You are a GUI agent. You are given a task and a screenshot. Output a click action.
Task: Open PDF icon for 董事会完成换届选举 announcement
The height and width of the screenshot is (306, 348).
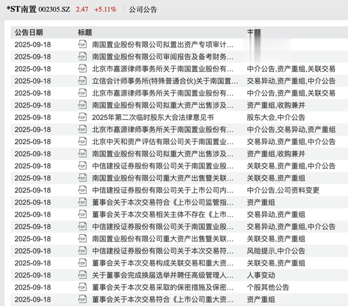(82, 275)
